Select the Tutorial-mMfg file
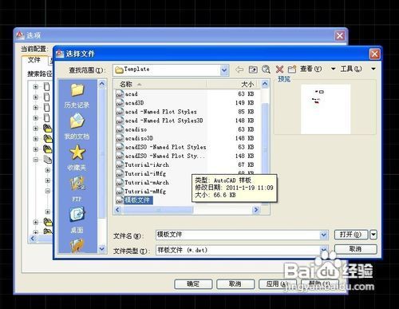399x309 pixels. coord(145,192)
